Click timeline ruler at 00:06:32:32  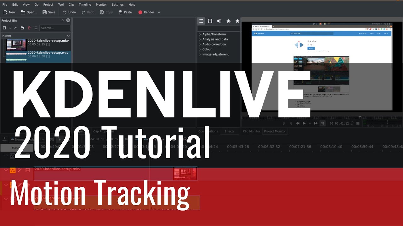click(269, 147)
